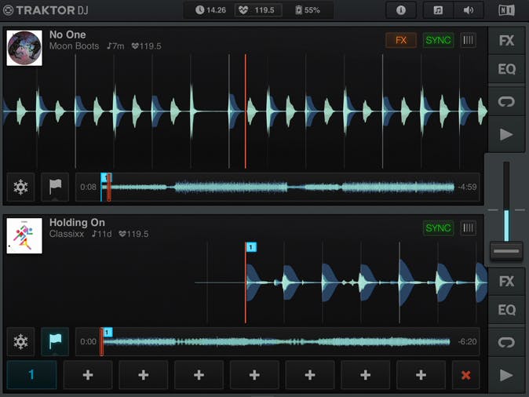The width and height of the screenshot is (529, 397).
Task: Add hot cue in sixth slot
Action: [310, 375]
